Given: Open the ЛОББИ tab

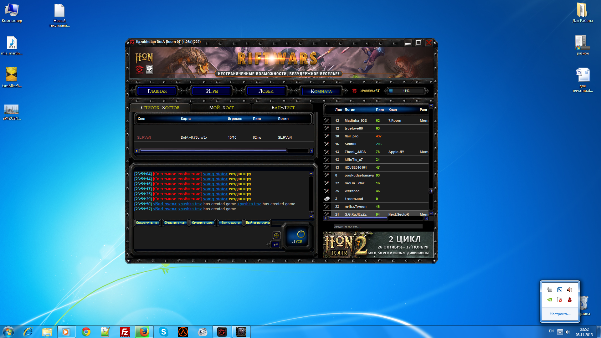Looking at the screenshot, I should click(266, 91).
